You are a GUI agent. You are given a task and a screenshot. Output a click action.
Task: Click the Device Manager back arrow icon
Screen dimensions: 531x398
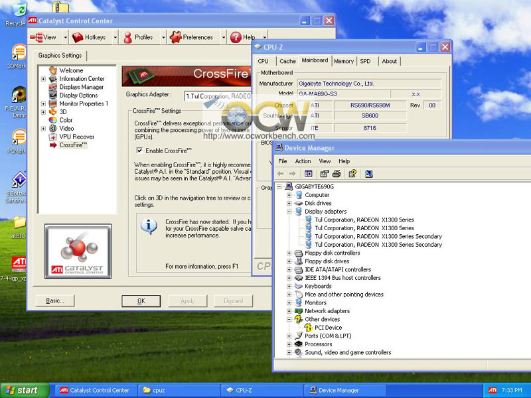click(x=280, y=174)
